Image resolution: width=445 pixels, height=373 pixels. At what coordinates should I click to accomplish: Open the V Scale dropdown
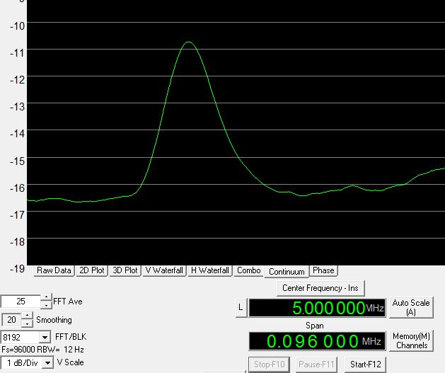pyautogui.click(x=48, y=362)
